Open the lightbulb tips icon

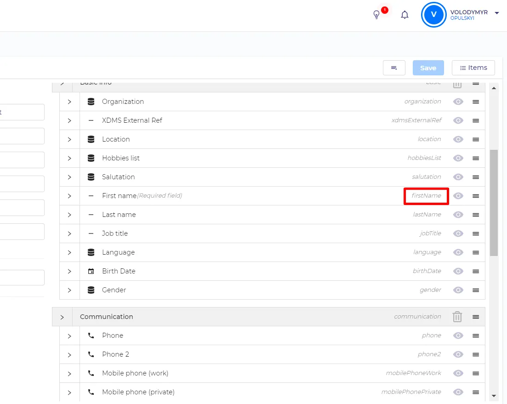376,15
